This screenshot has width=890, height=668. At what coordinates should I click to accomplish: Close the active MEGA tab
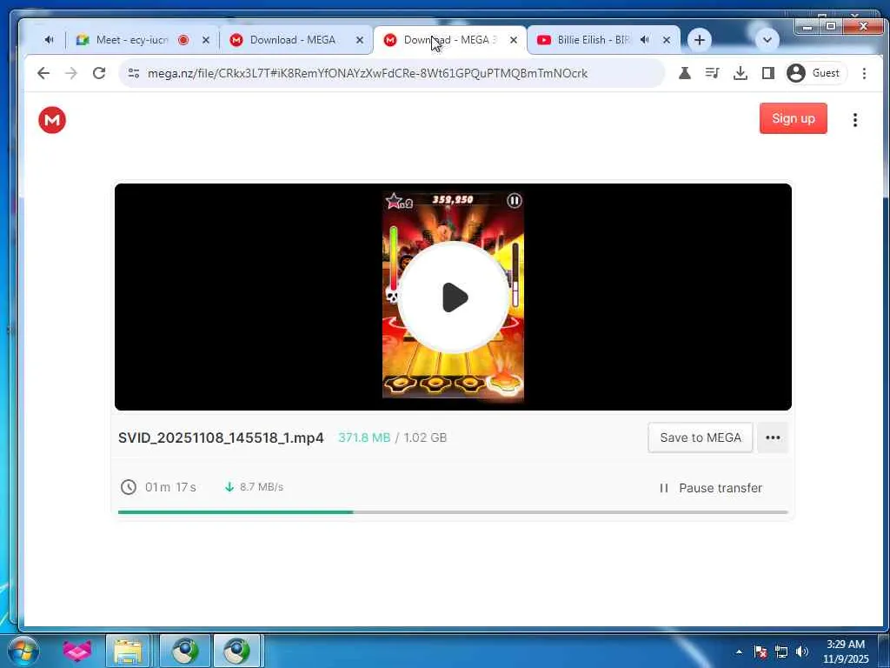(x=514, y=40)
